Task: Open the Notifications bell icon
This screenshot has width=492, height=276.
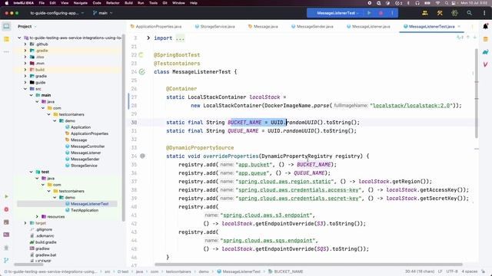Action: (x=485, y=27)
